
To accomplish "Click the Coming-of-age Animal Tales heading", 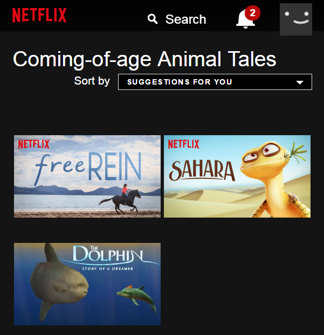I will [144, 59].
